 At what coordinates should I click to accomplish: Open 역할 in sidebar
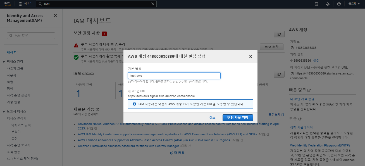coord(10,82)
